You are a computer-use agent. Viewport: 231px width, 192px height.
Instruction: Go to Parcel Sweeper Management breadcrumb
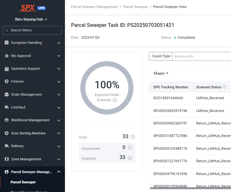coord(94,7)
